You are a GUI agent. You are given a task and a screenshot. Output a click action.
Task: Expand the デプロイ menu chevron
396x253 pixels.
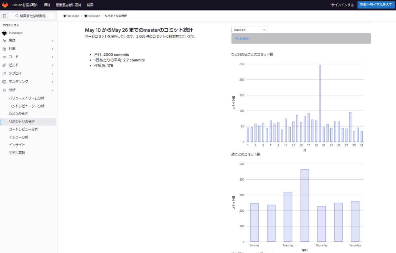pos(52,73)
